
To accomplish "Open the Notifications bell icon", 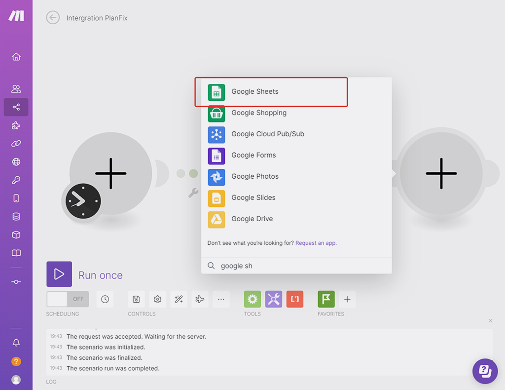I will coord(16,342).
